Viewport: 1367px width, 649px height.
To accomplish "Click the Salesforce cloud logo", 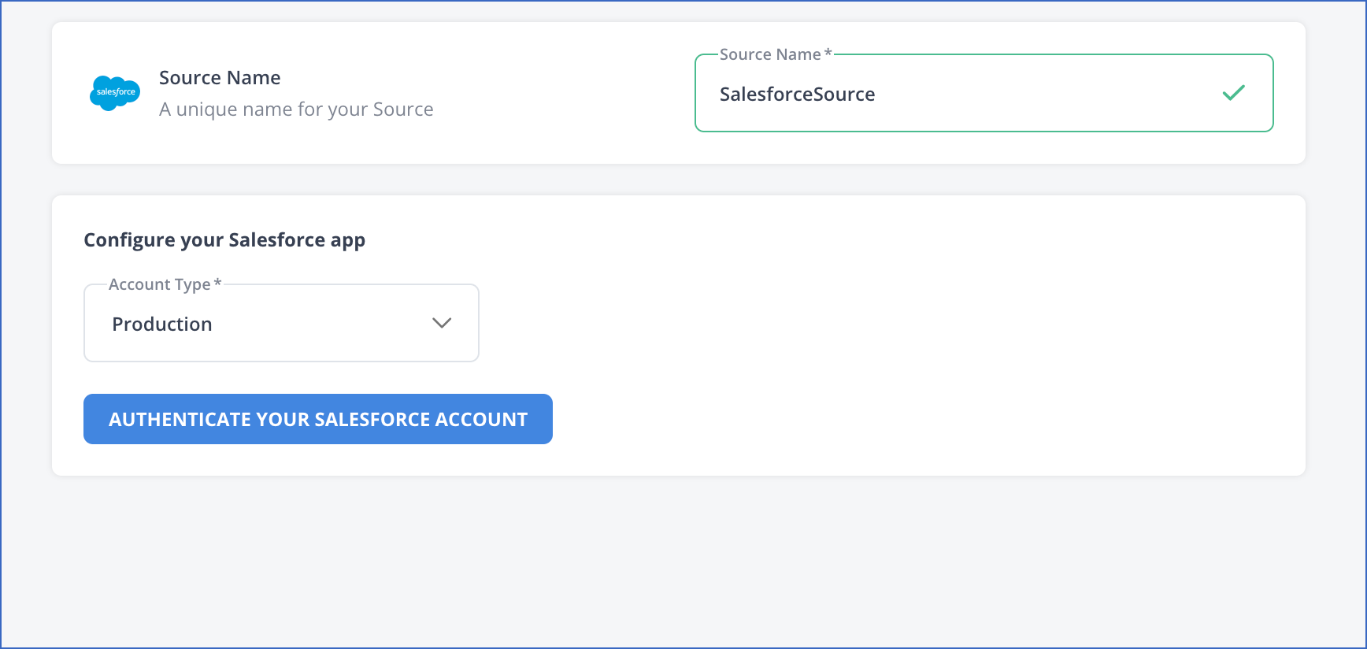I will pyautogui.click(x=115, y=93).
